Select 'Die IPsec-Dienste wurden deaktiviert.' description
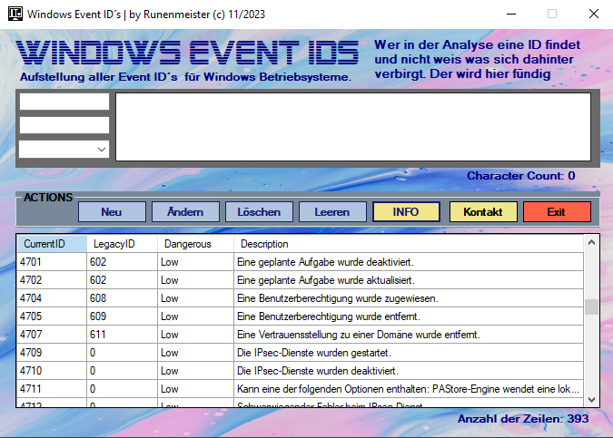 (x=409, y=371)
